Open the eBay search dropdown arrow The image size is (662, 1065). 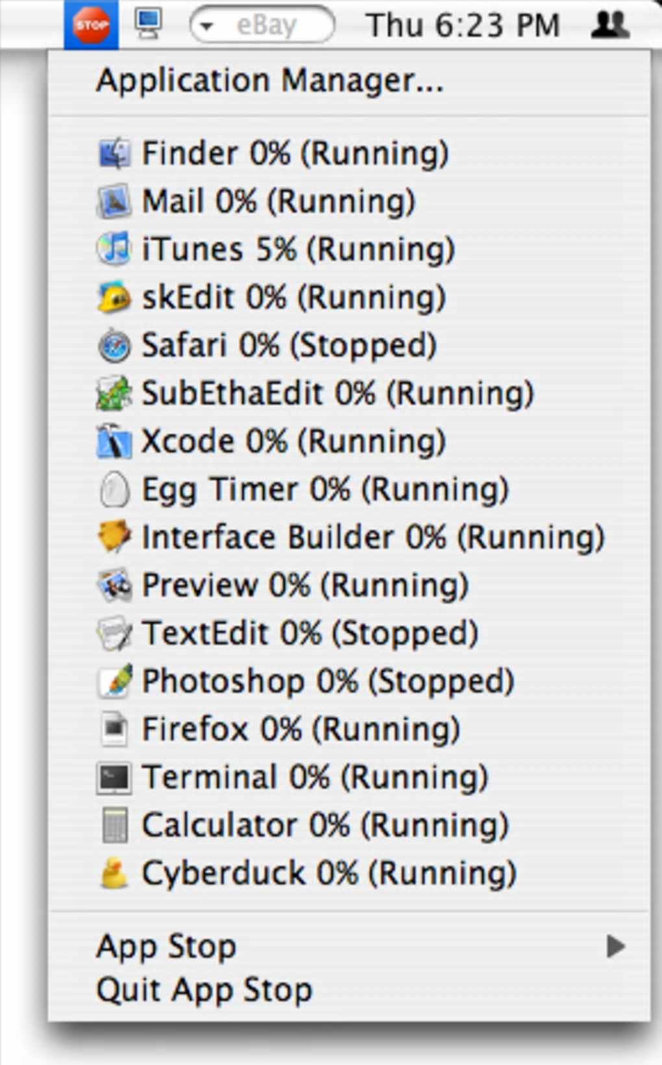point(207,26)
